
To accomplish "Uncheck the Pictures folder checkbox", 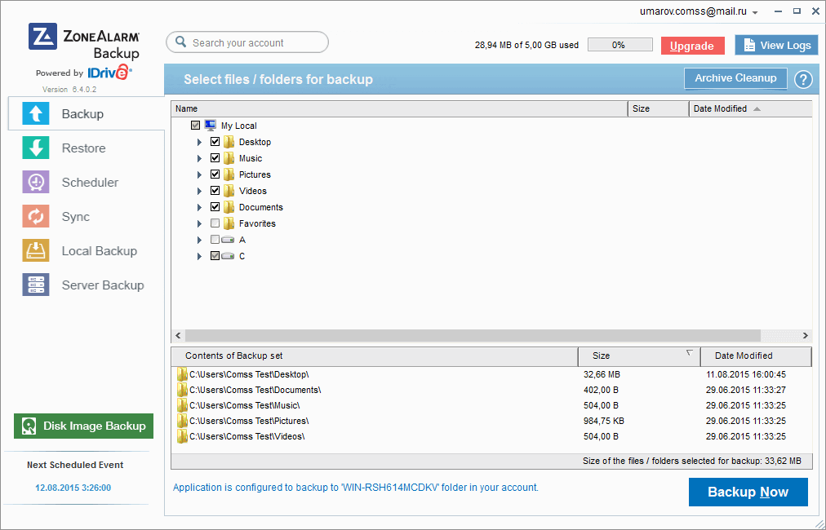I will click(215, 174).
